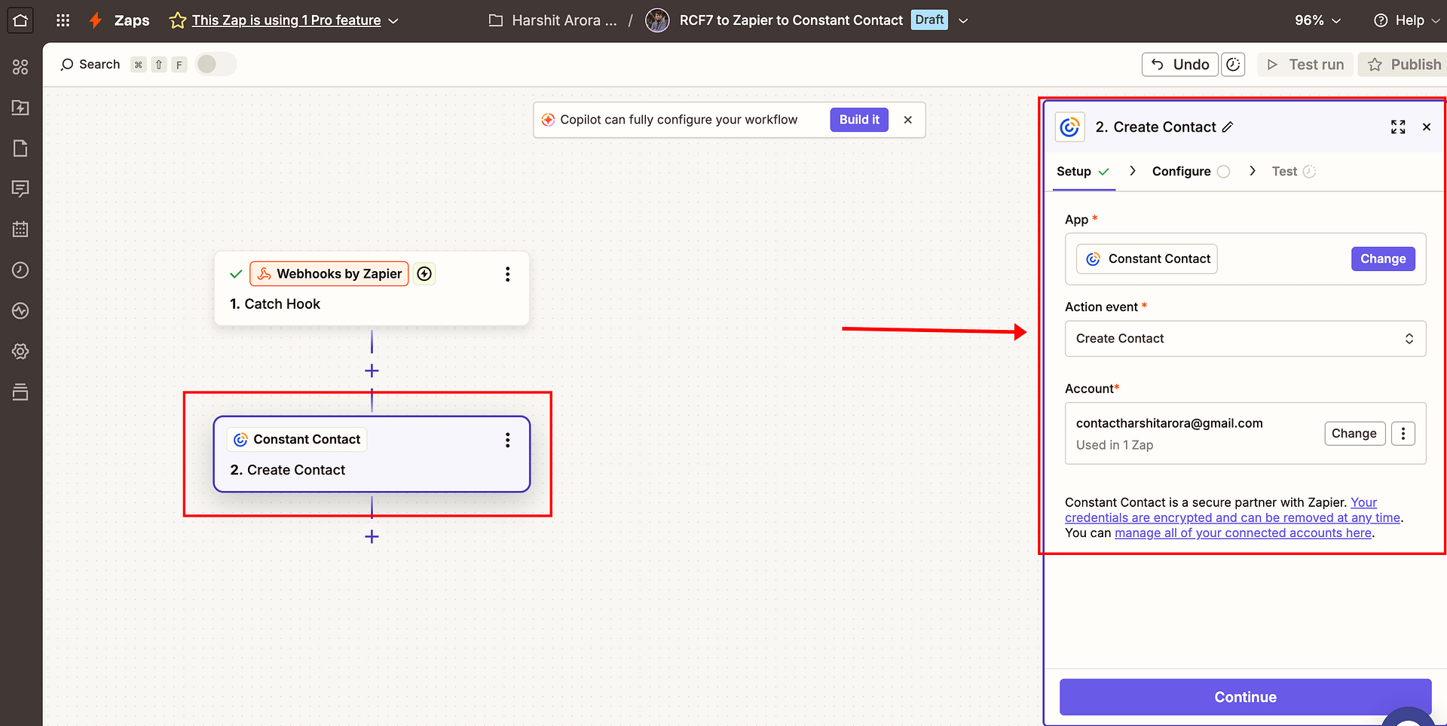
Task: Open the comments icon in sidebar
Action: pyautogui.click(x=20, y=188)
